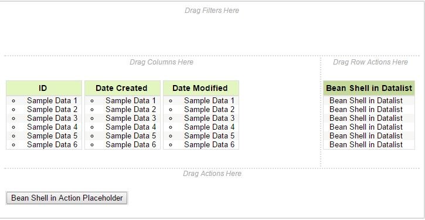425x220 pixels.
Task: Click Sample Data 2 in Date Modified column
Action: tap(209, 109)
